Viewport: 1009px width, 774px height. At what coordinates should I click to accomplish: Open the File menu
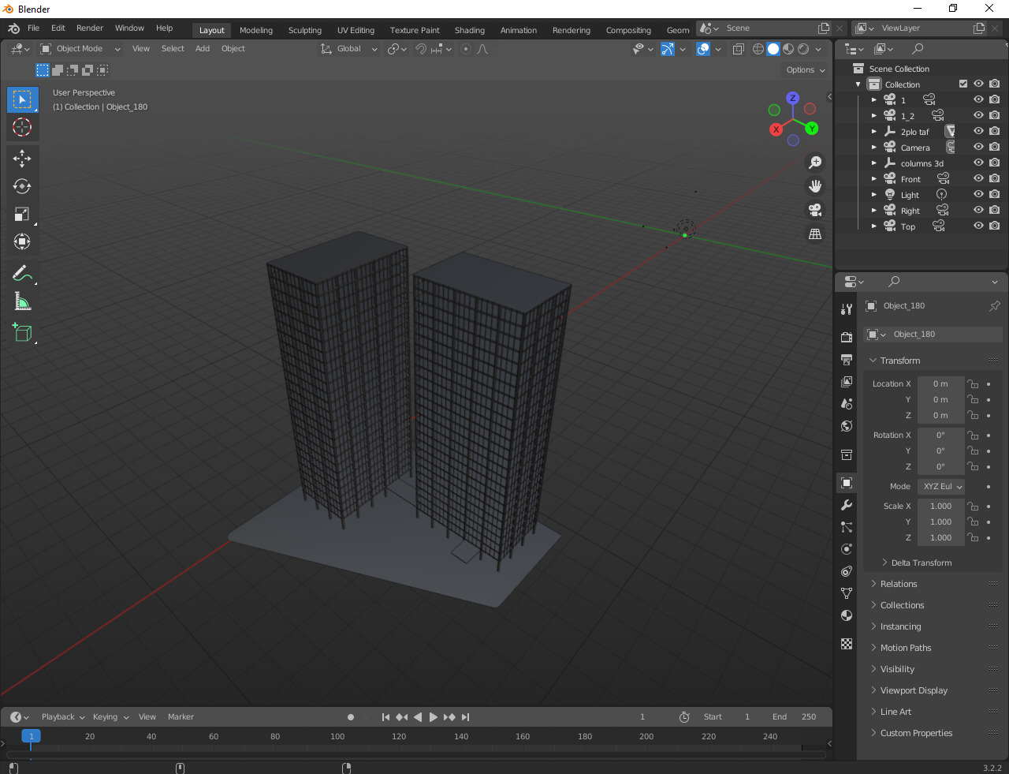(33, 28)
